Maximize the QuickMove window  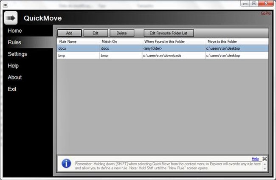pyautogui.click(x=254, y=3)
